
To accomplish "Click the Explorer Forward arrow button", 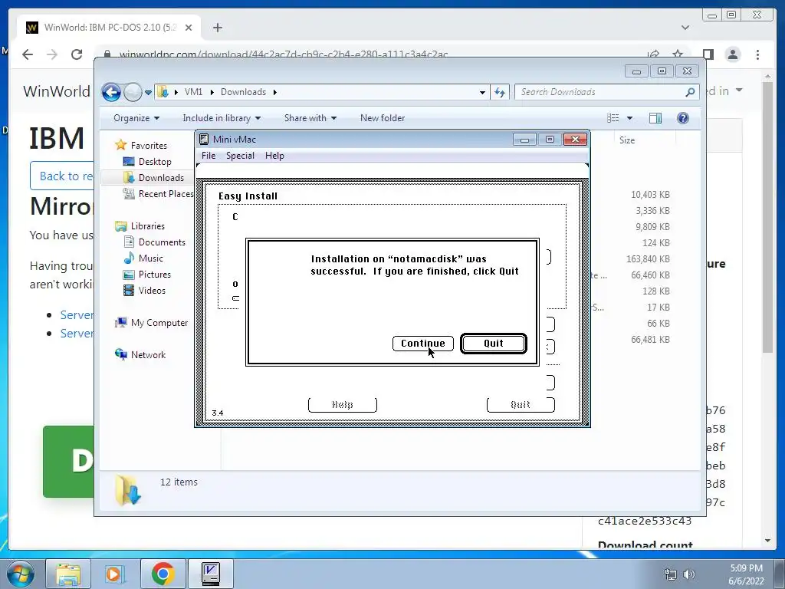I will (x=133, y=92).
